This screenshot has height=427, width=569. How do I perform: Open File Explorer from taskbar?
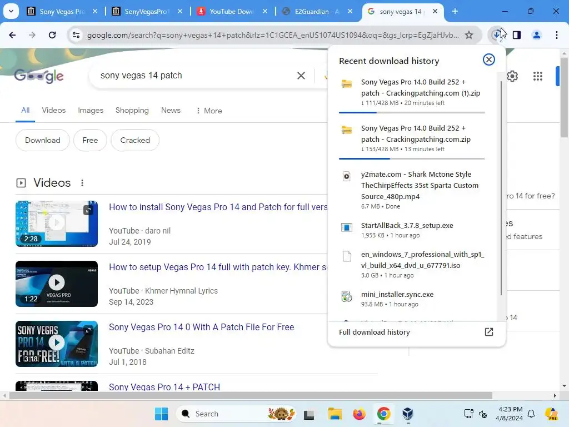coord(335,414)
